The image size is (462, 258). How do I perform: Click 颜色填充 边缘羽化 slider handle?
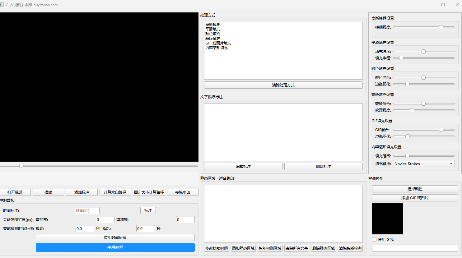[407, 84]
